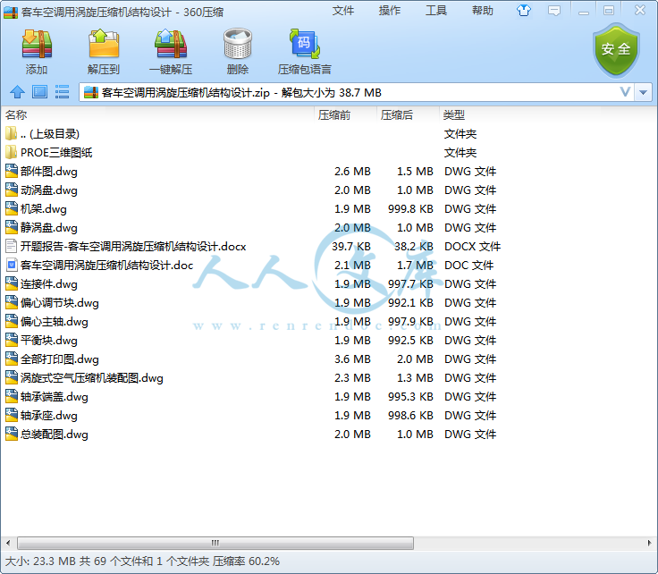Minimize the 360压缩 window

(x=583, y=12)
